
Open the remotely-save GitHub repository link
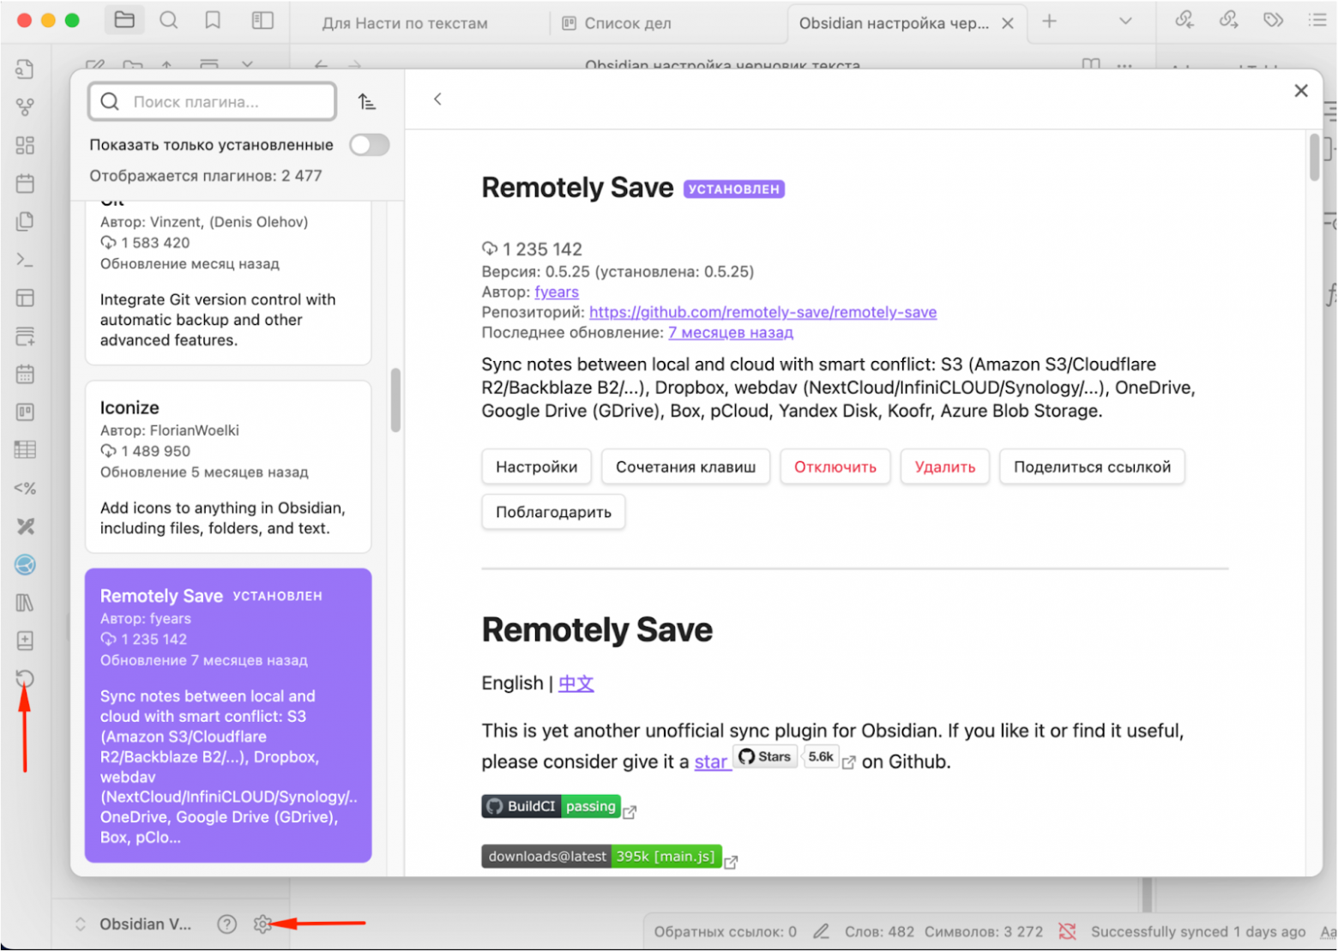pyautogui.click(x=763, y=312)
